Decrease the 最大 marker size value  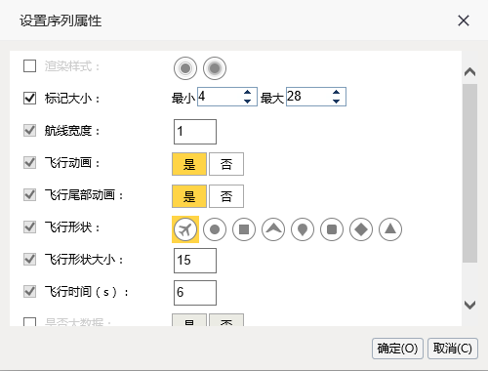pyautogui.click(x=337, y=102)
